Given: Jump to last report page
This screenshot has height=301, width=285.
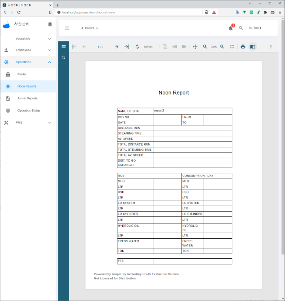Looking at the screenshot, I should coord(127,47).
